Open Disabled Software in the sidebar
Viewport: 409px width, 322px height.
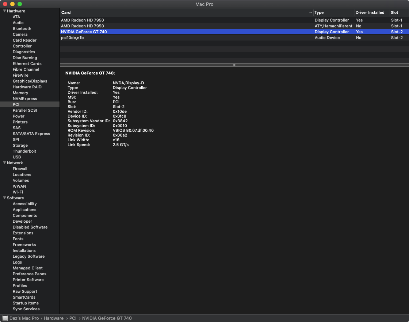tap(30, 227)
